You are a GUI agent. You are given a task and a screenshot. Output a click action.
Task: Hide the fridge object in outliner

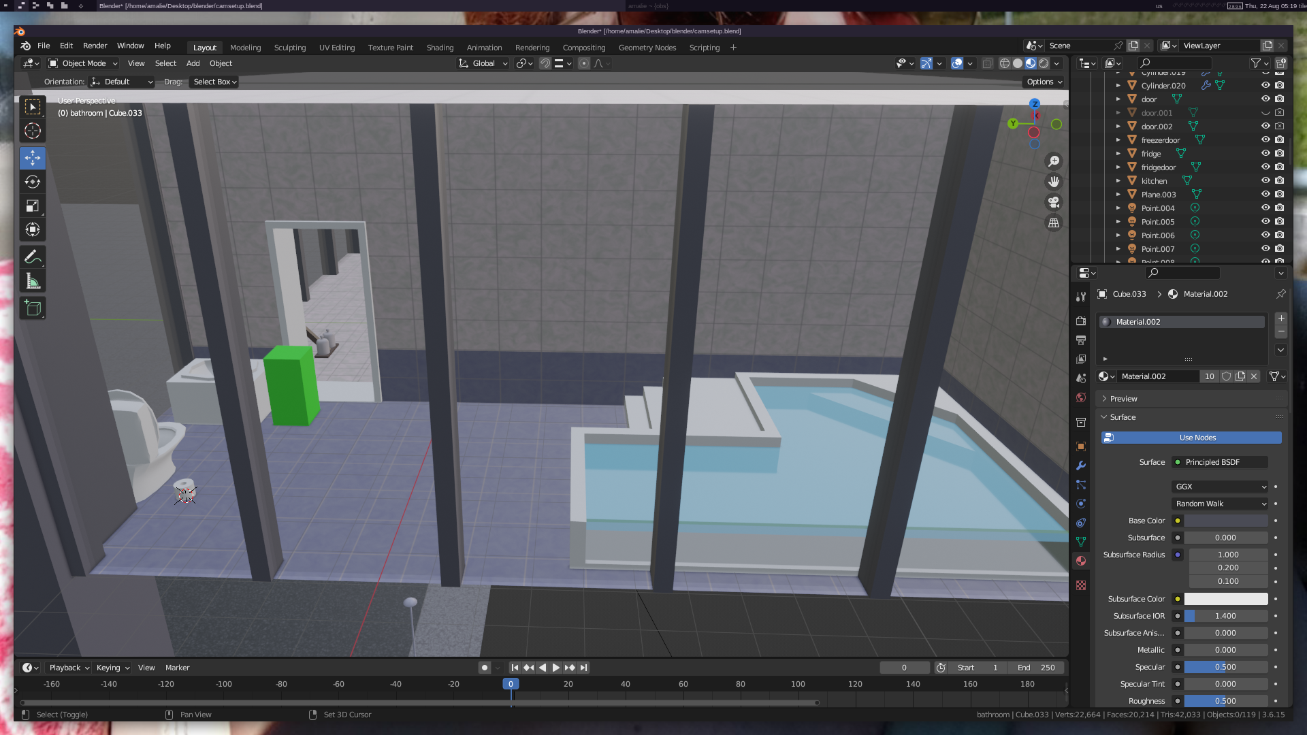(x=1265, y=154)
